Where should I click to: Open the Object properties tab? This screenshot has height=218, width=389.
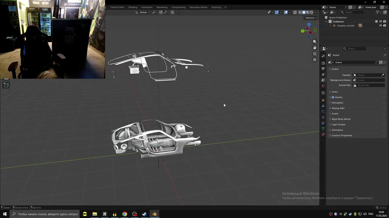pyautogui.click(x=323, y=100)
